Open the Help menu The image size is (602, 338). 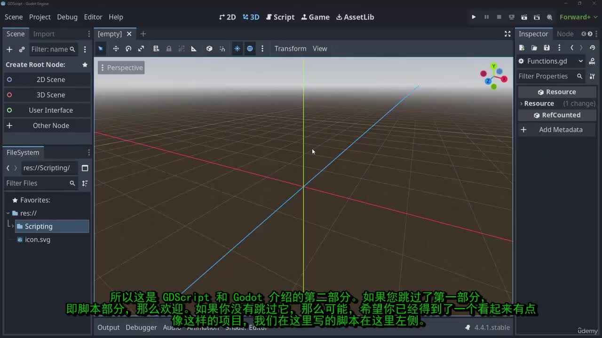point(116,17)
